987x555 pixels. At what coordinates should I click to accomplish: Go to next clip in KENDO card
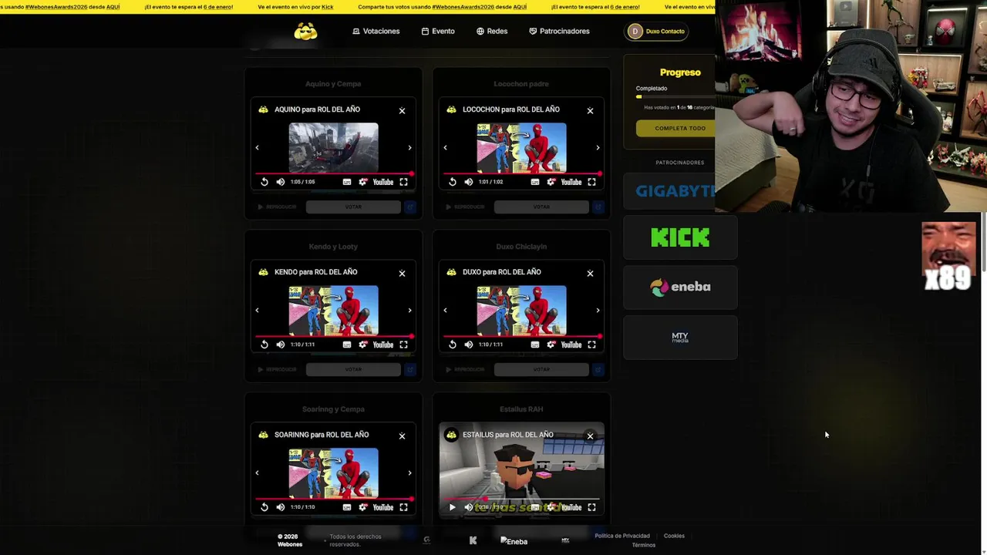coord(409,310)
